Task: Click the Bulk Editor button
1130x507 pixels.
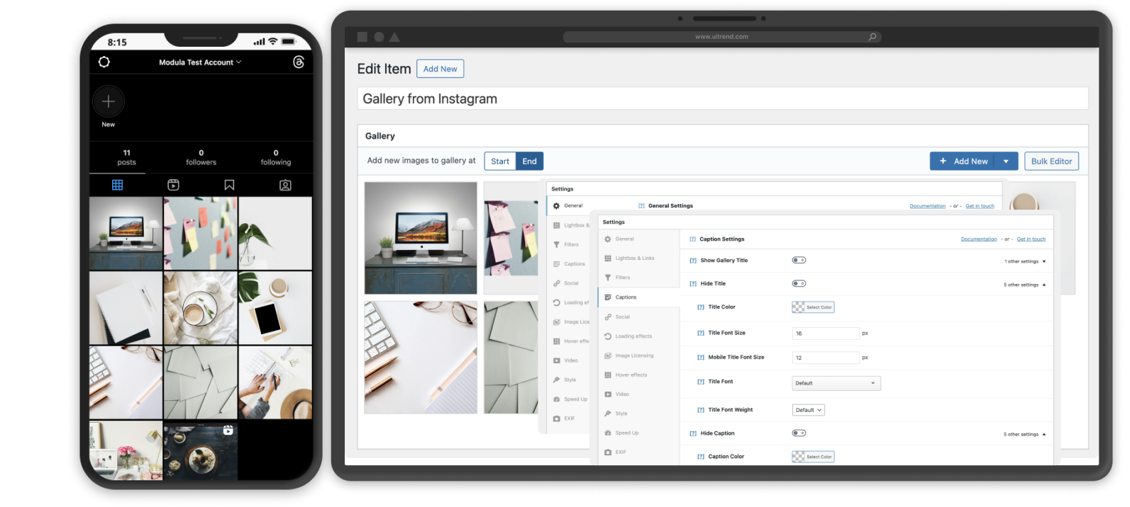Action: 1051,161
